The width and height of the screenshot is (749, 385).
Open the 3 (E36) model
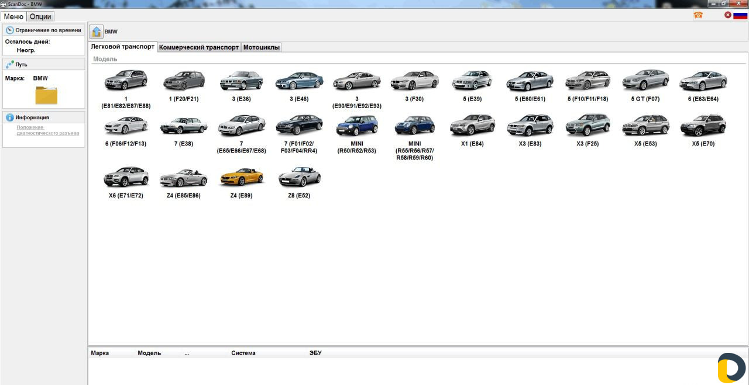coord(241,81)
